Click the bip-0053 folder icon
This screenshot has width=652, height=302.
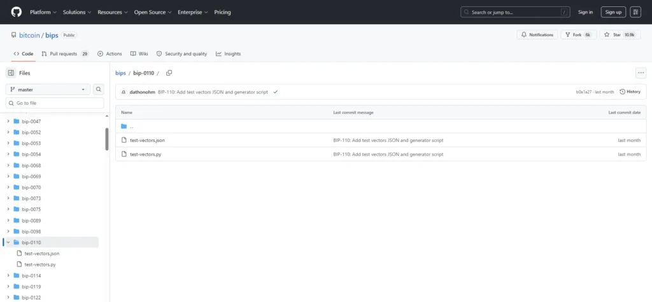[x=17, y=143]
